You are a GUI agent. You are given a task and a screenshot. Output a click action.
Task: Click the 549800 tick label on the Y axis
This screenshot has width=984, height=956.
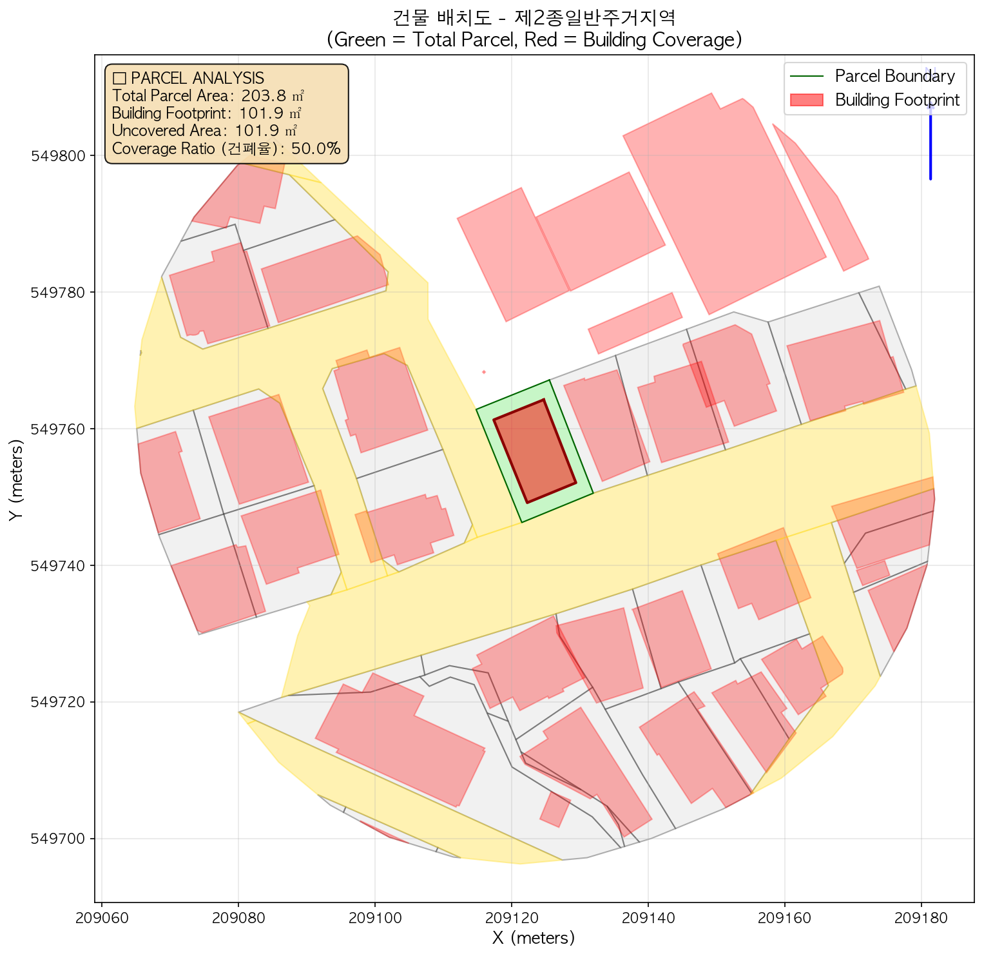point(63,155)
